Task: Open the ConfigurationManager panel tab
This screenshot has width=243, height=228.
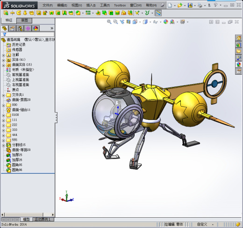Action: click(x=20, y=28)
